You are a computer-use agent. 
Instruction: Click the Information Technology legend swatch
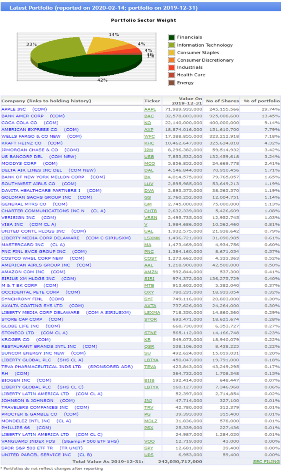pyautogui.click(x=171, y=45)
